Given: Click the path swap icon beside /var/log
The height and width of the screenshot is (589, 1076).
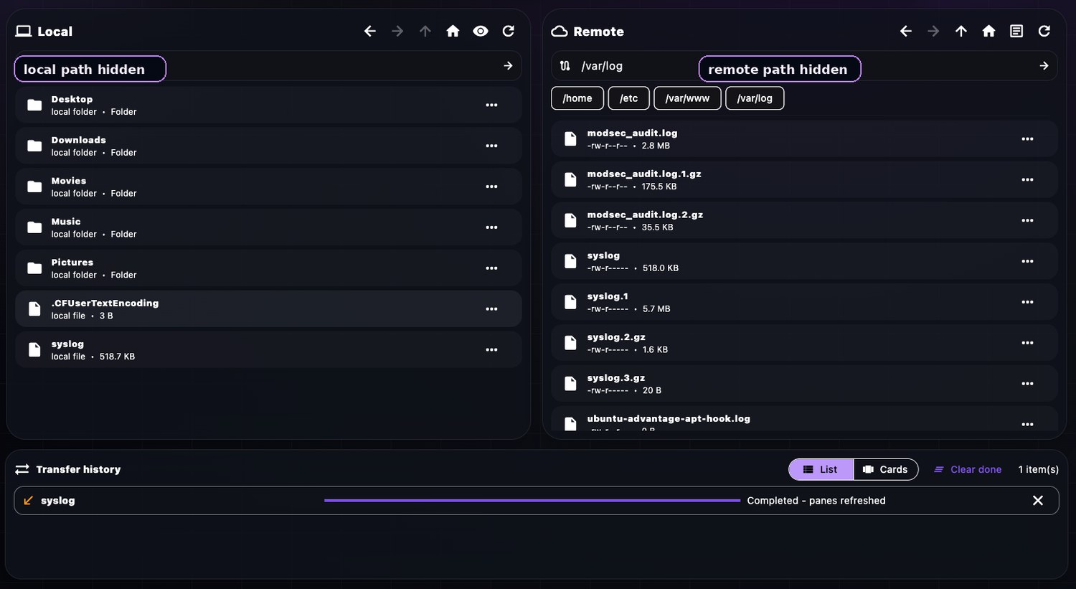Looking at the screenshot, I should point(565,66).
